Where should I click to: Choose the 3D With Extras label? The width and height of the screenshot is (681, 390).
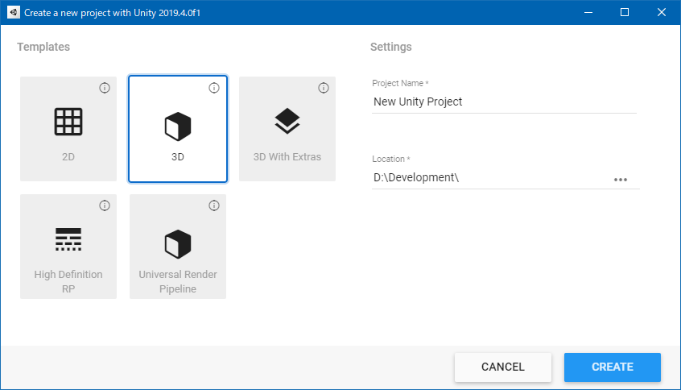pos(287,157)
